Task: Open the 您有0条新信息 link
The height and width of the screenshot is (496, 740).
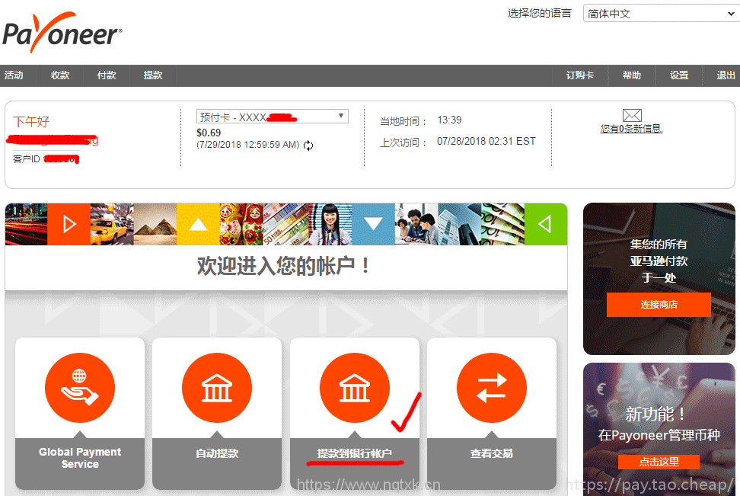Action: point(632,129)
